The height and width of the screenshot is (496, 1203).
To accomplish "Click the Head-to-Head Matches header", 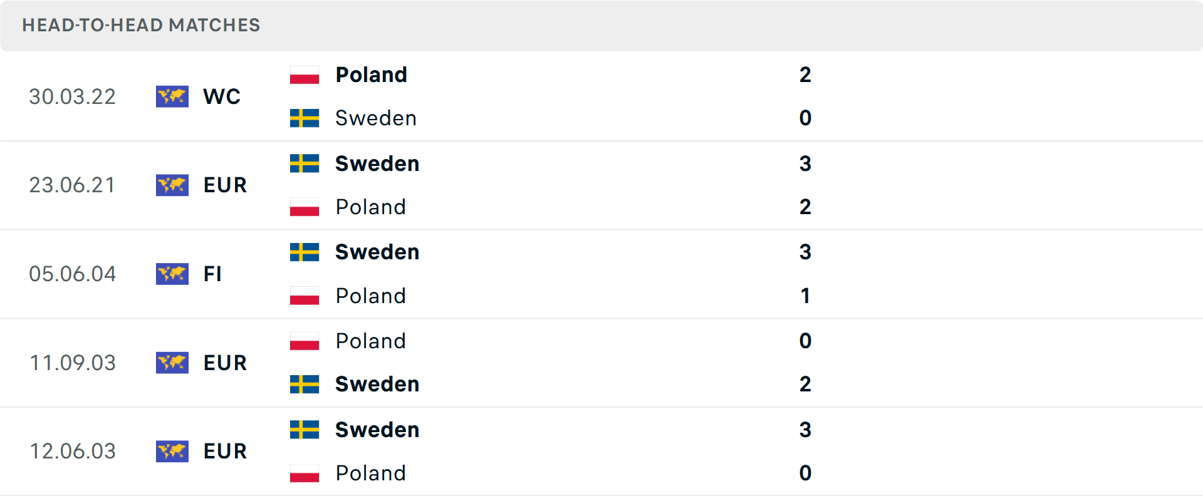I will [x=141, y=25].
